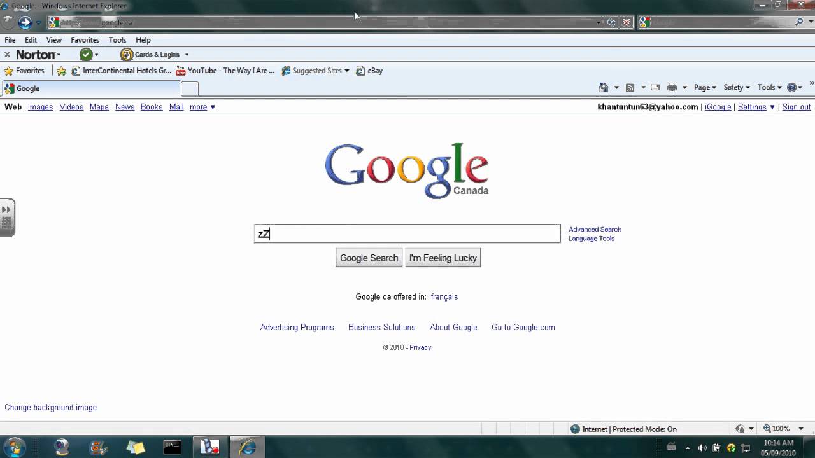Click the search magnifier icon in search box
This screenshot has height=458, width=815.
click(x=800, y=22)
